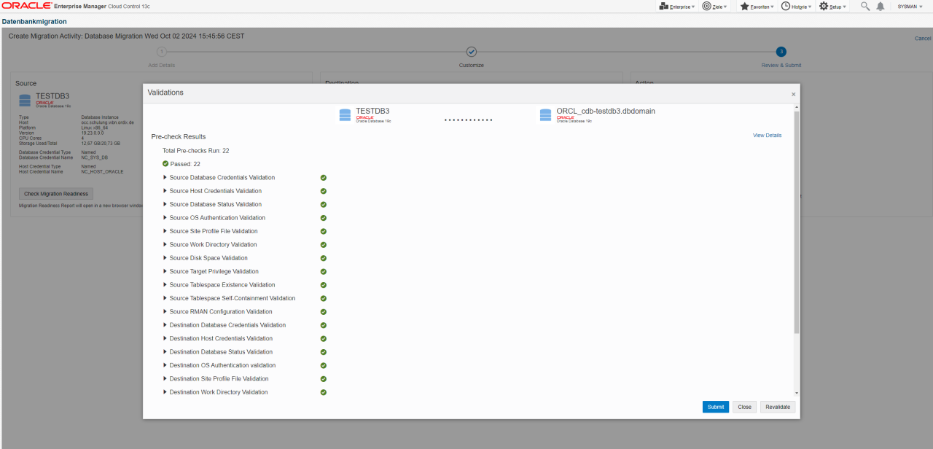
Task: Click passed checkmark for Destination Work Directory Validation
Action: [324, 392]
